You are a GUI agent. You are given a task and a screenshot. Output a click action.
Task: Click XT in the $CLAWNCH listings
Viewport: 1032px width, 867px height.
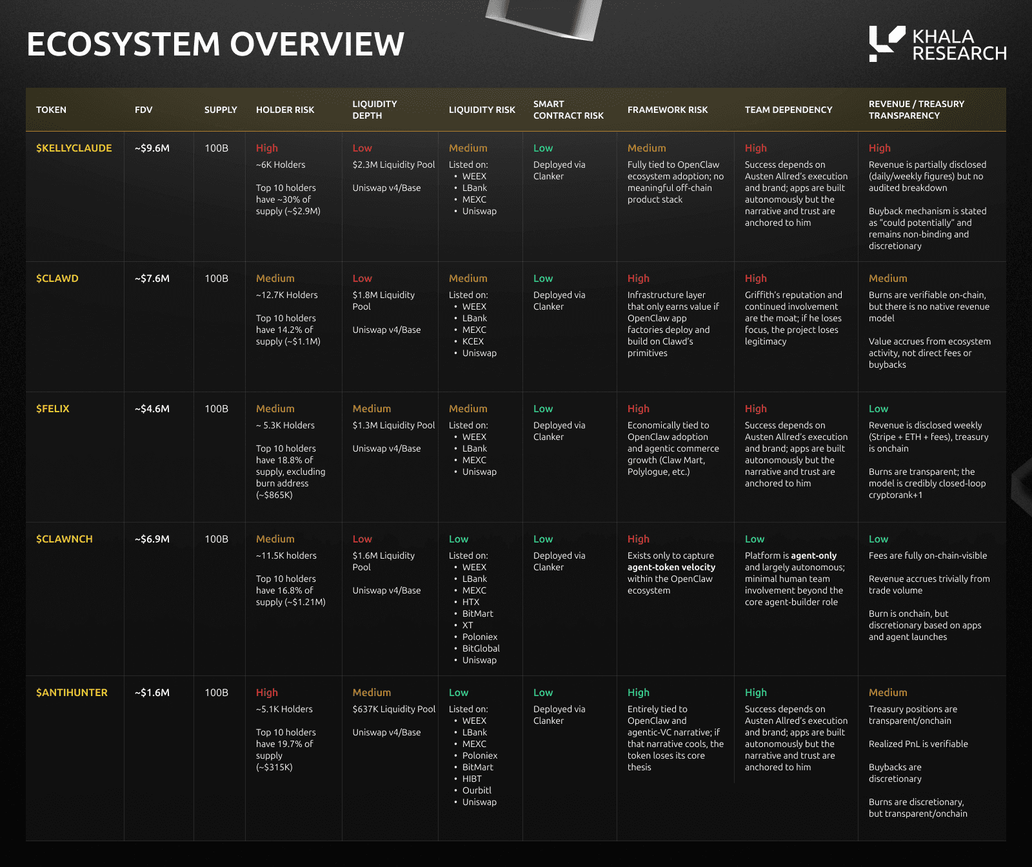click(x=468, y=625)
